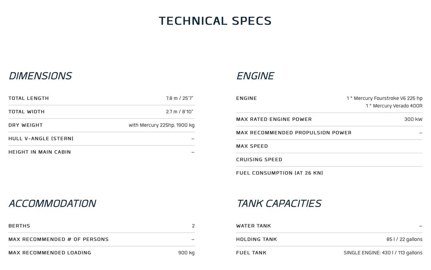Click the Accommodation section heading
This screenshot has height=270, width=431.
[52, 204]
